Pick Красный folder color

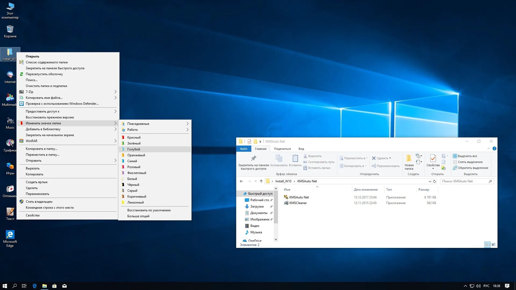pyautogui.click(x=155, y=137)
